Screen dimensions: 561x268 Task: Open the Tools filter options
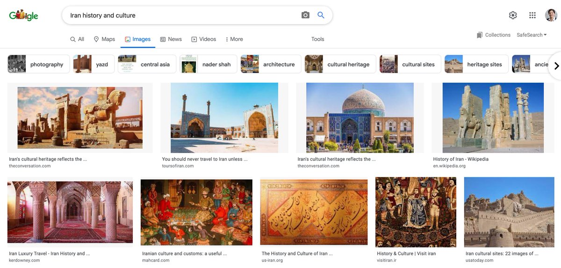coord(318,39)
